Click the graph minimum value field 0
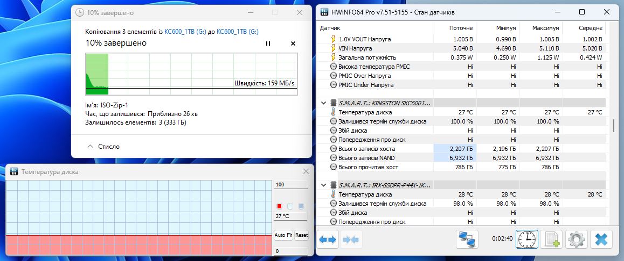Viewport: 624px width, 261px height. click(290, 251)
